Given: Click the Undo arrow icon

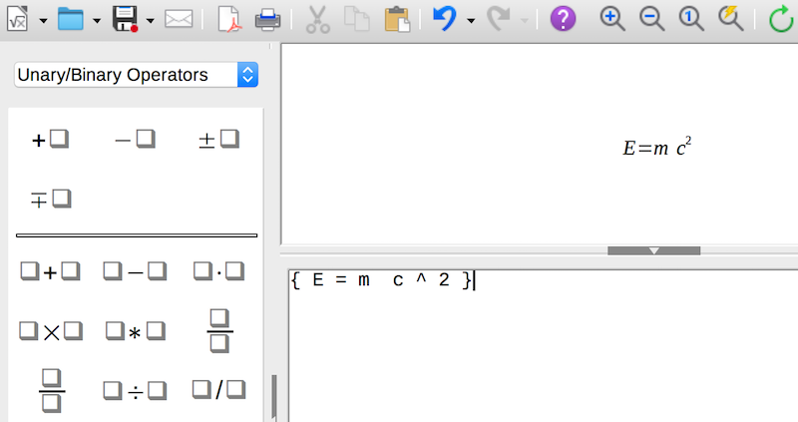Looking at the screenshot, I should (x=444, y=19).
